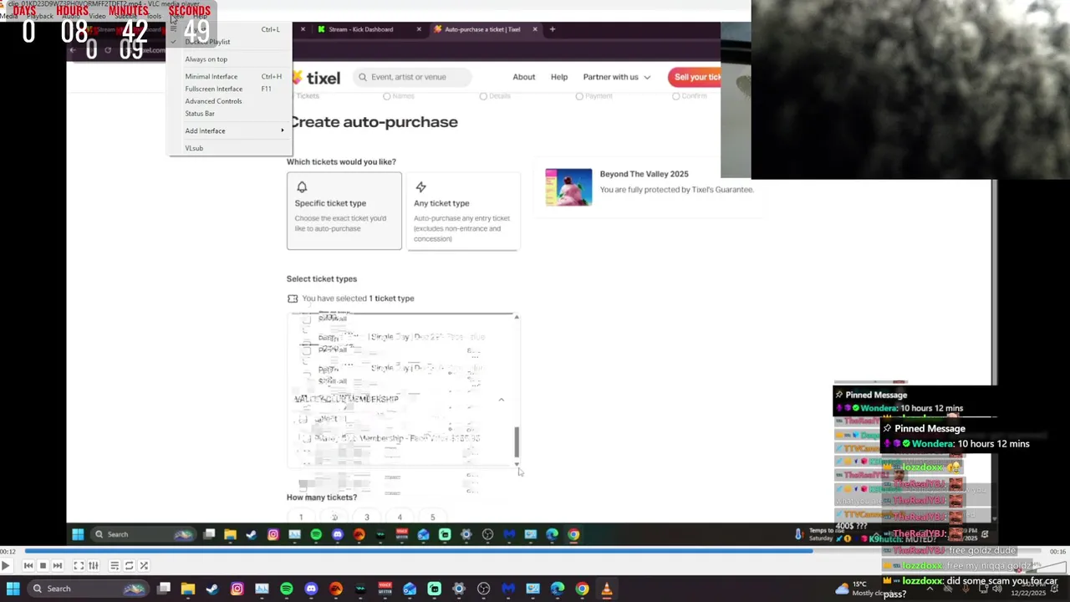1070x602 pixels.
Task: Open the VLC Help menu
Action: (x=200, y=16)
